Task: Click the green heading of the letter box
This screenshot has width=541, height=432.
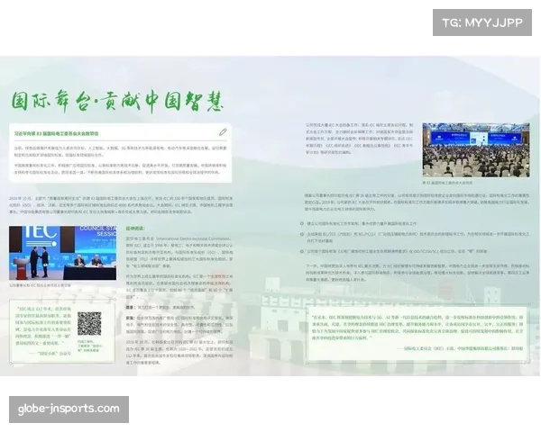Action: 56,134
